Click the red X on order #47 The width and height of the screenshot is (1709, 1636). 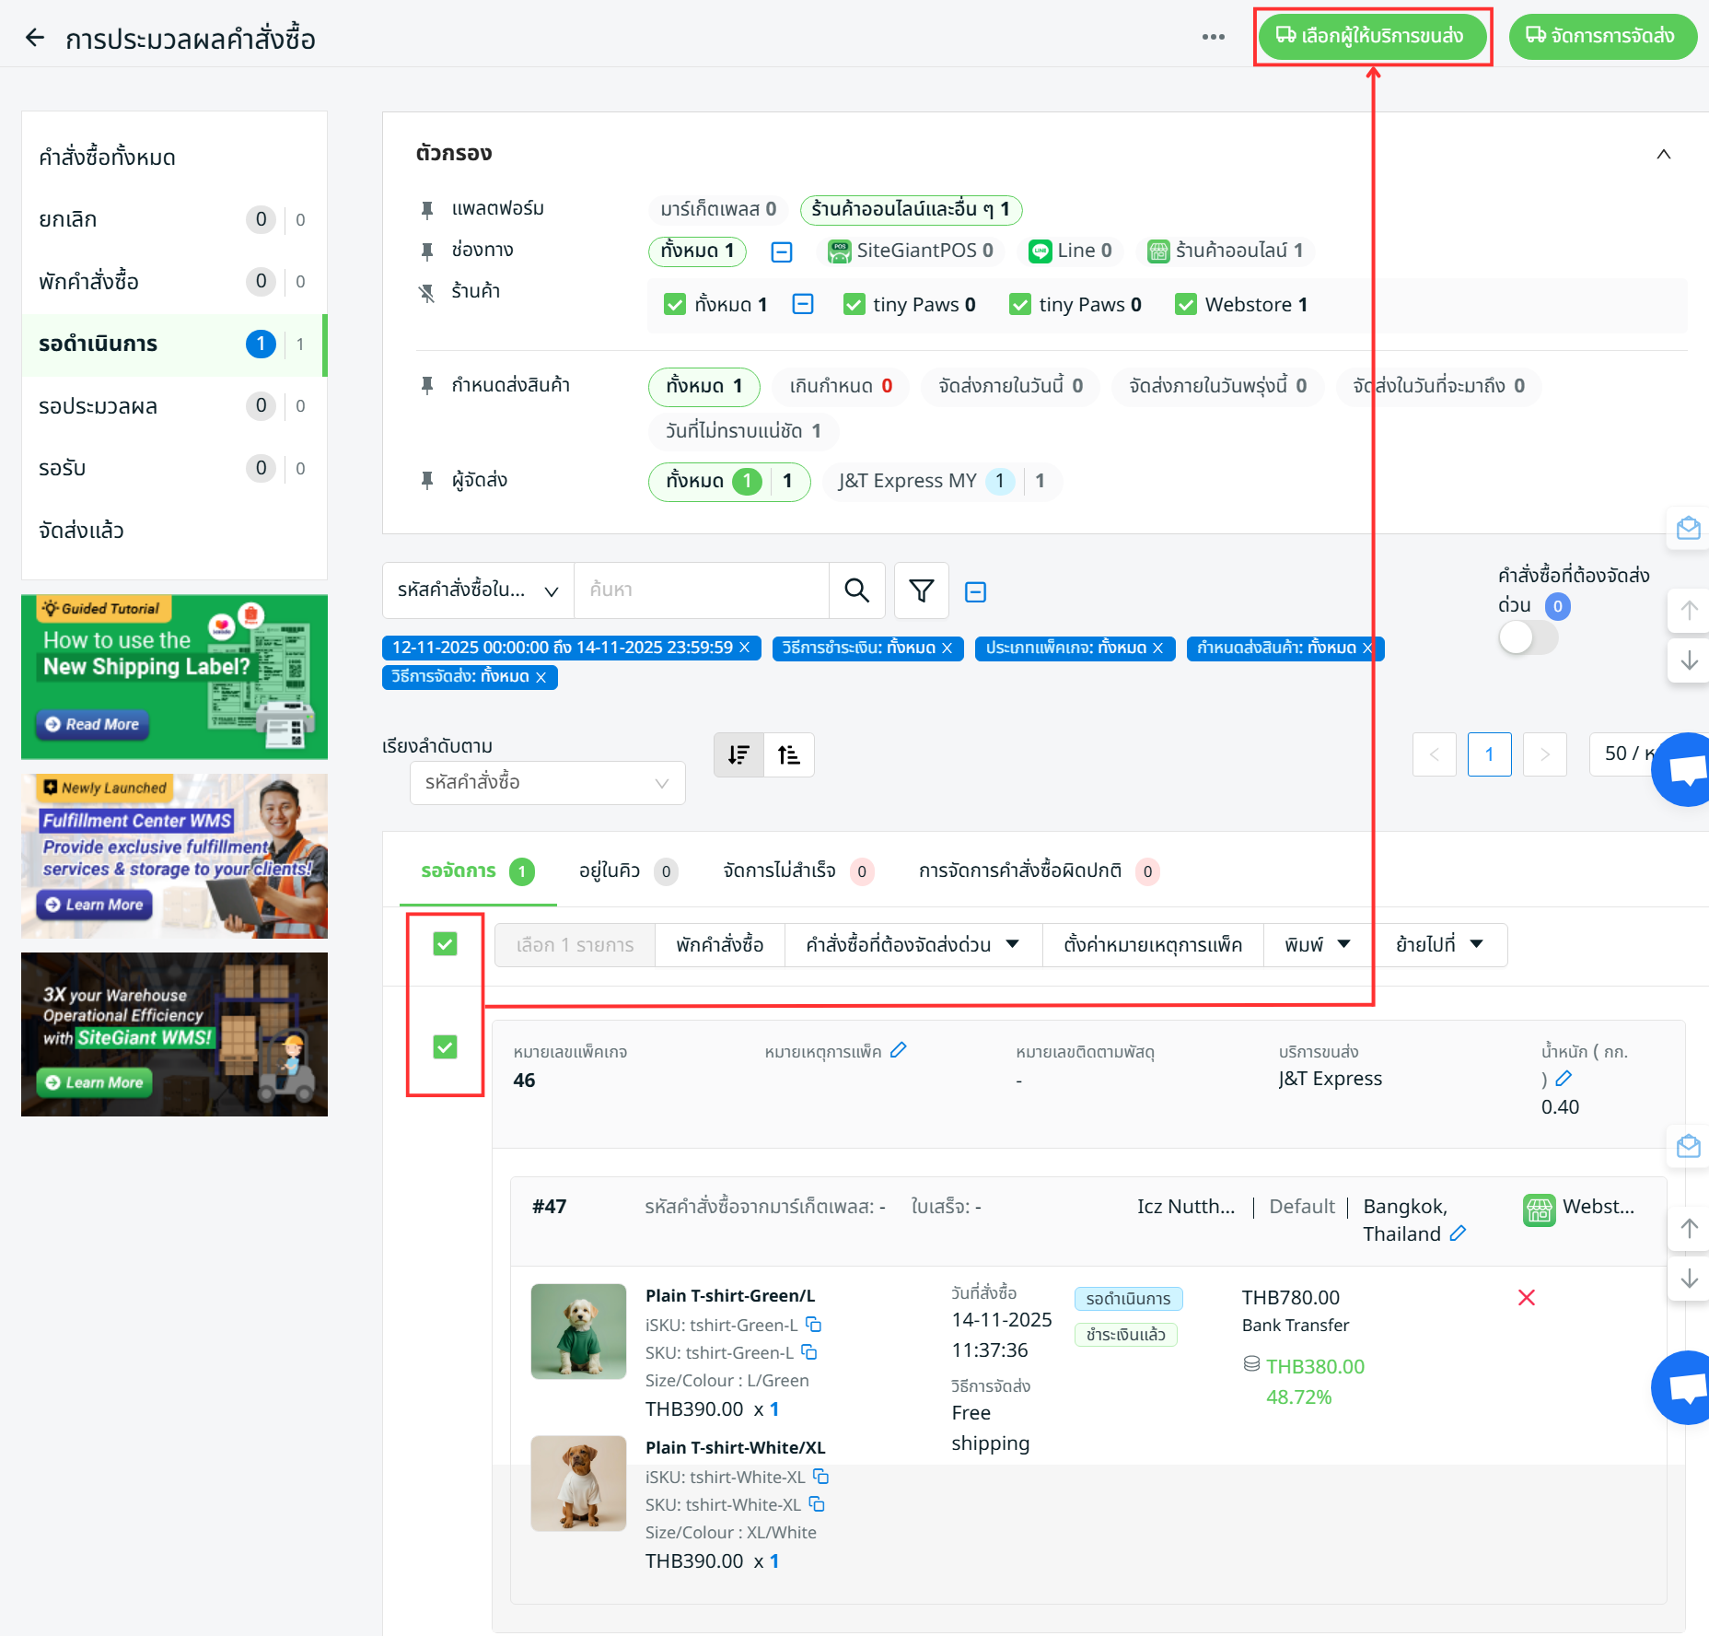1526,1298
